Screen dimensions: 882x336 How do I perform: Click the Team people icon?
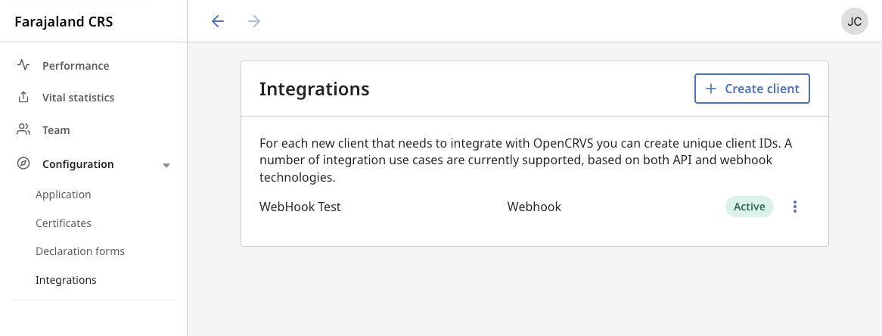[23, 129]
